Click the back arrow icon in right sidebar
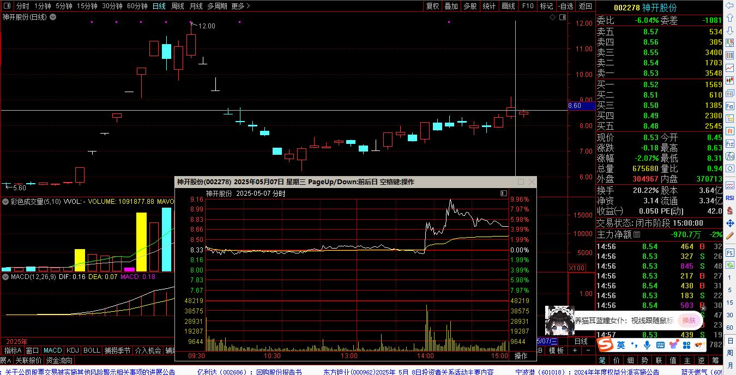 click(x=730, y=7)
